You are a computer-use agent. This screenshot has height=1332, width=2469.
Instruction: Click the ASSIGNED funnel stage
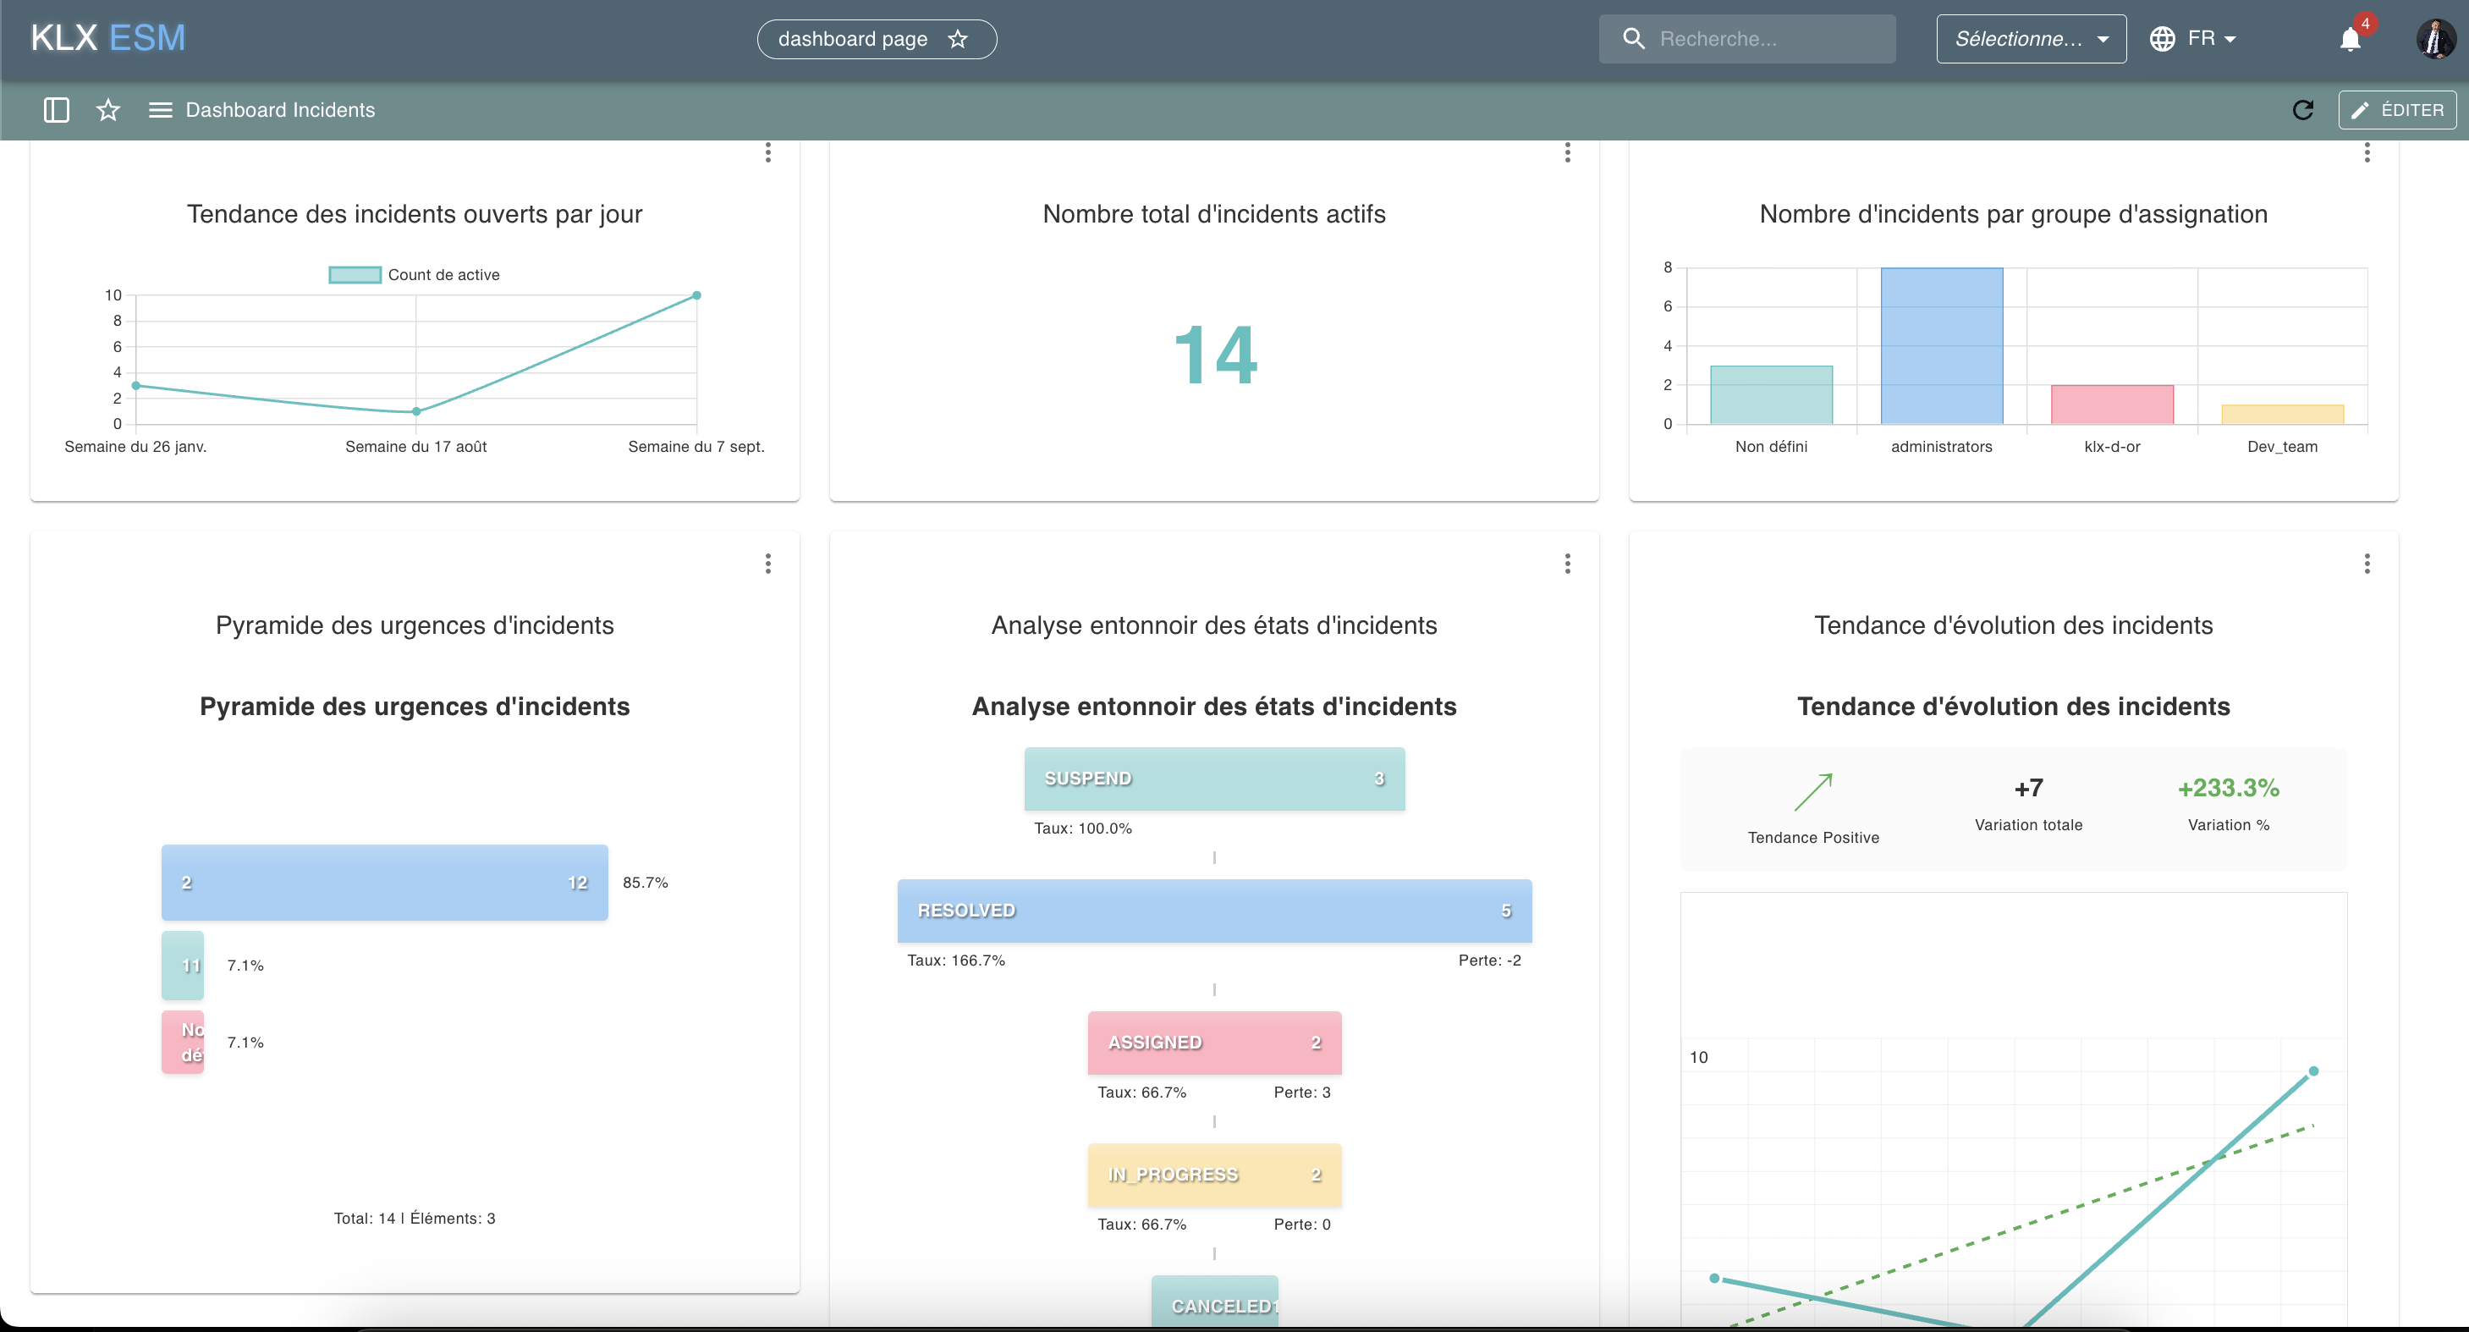coord(1214,1043)
